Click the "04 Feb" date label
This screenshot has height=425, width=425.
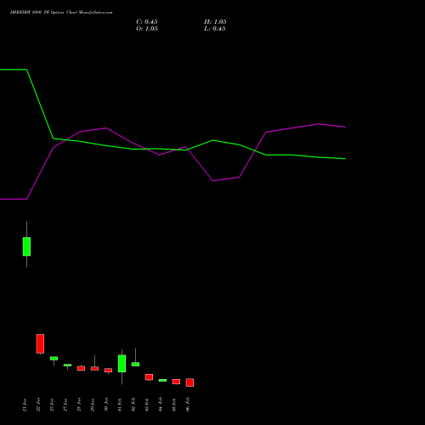point(161,405)
